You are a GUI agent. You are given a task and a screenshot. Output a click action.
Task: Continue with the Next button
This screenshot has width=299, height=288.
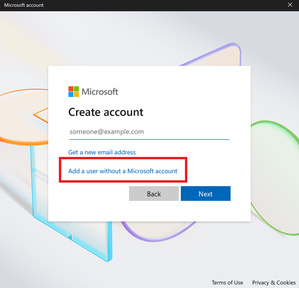point(206,193)
